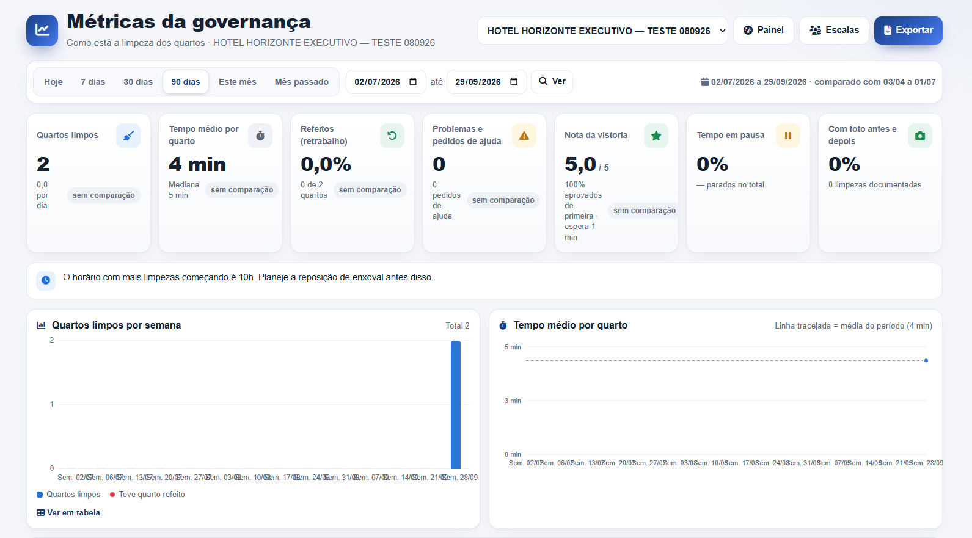Click the '5,0' inspection score value
Screen dimensions: 972x538
pos(580,164)
